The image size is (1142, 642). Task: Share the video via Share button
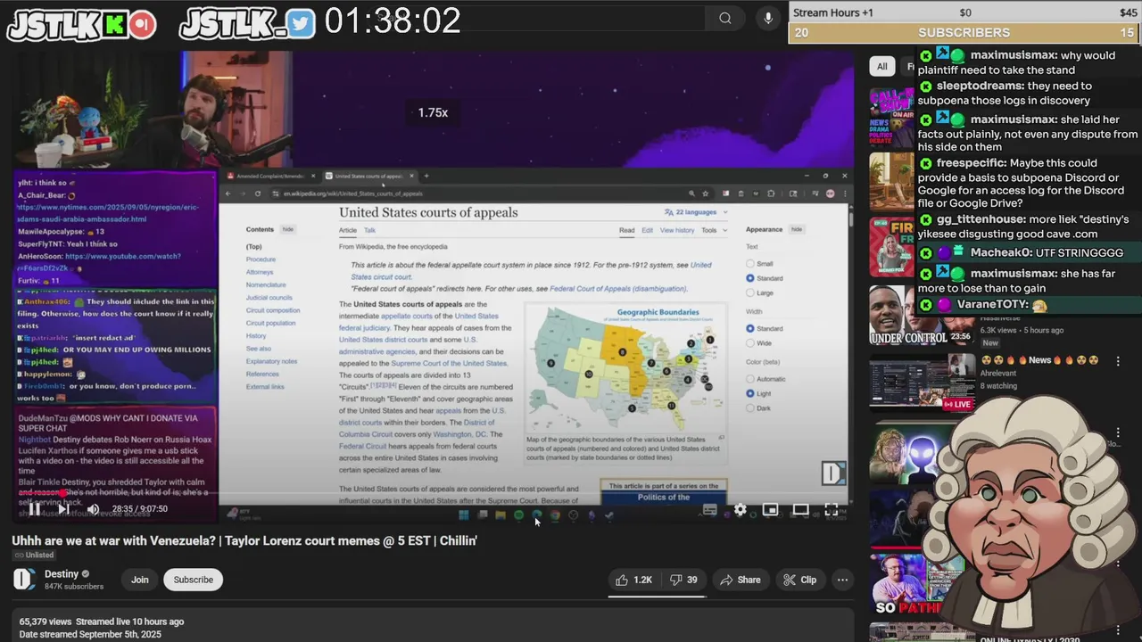[740, 580]
